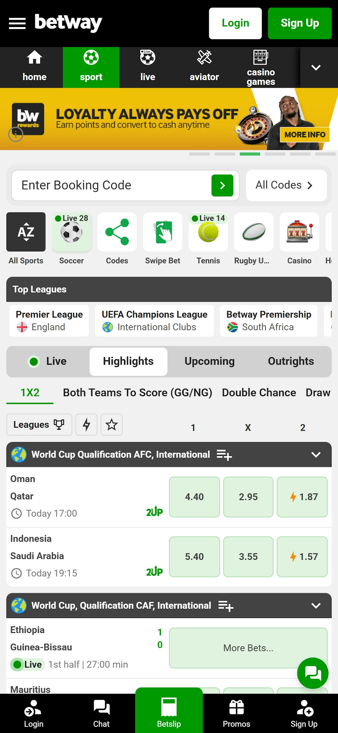Tap the lightning quick-bet icon
This screenshot has width=338, height=733.
[87, 425]
